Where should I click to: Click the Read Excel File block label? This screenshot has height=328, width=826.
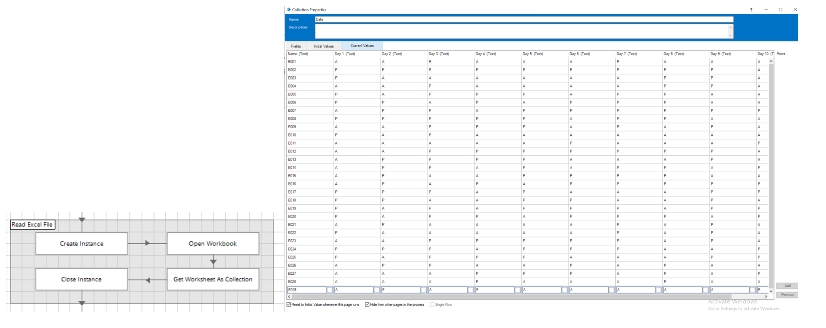click(x=32, y=225)
